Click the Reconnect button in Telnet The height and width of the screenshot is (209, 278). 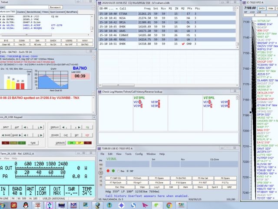pyautogui.click(x=55, y=7)
